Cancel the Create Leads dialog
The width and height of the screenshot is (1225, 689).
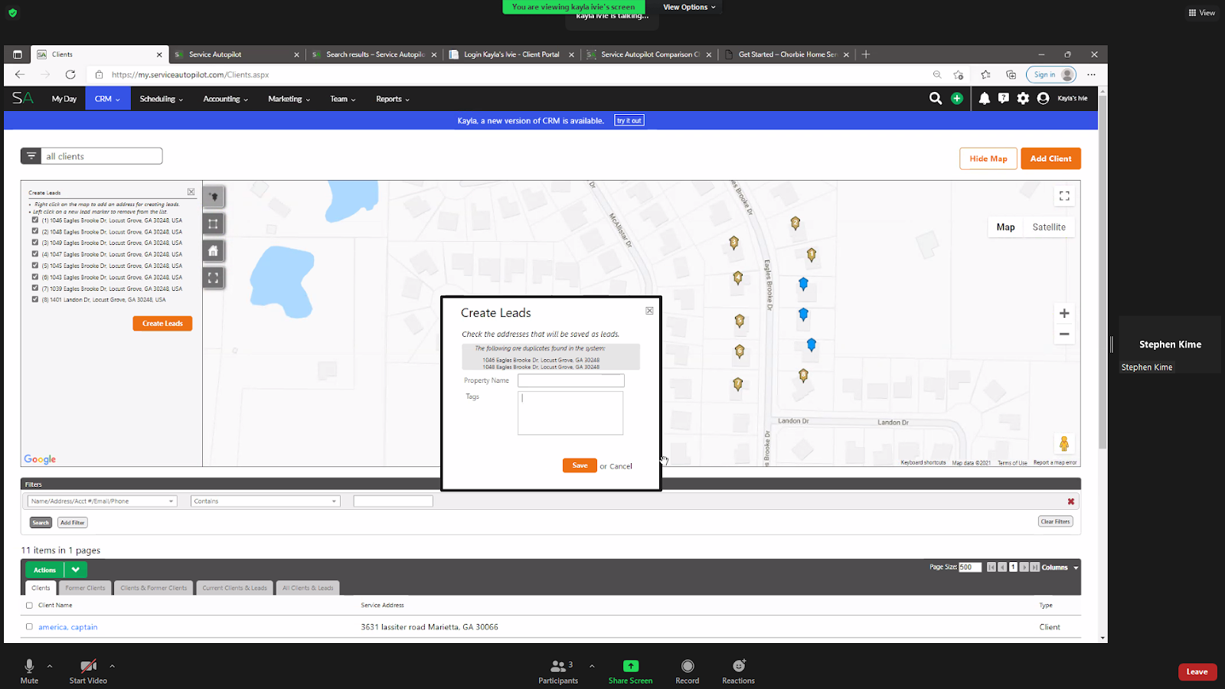[621, 466]
